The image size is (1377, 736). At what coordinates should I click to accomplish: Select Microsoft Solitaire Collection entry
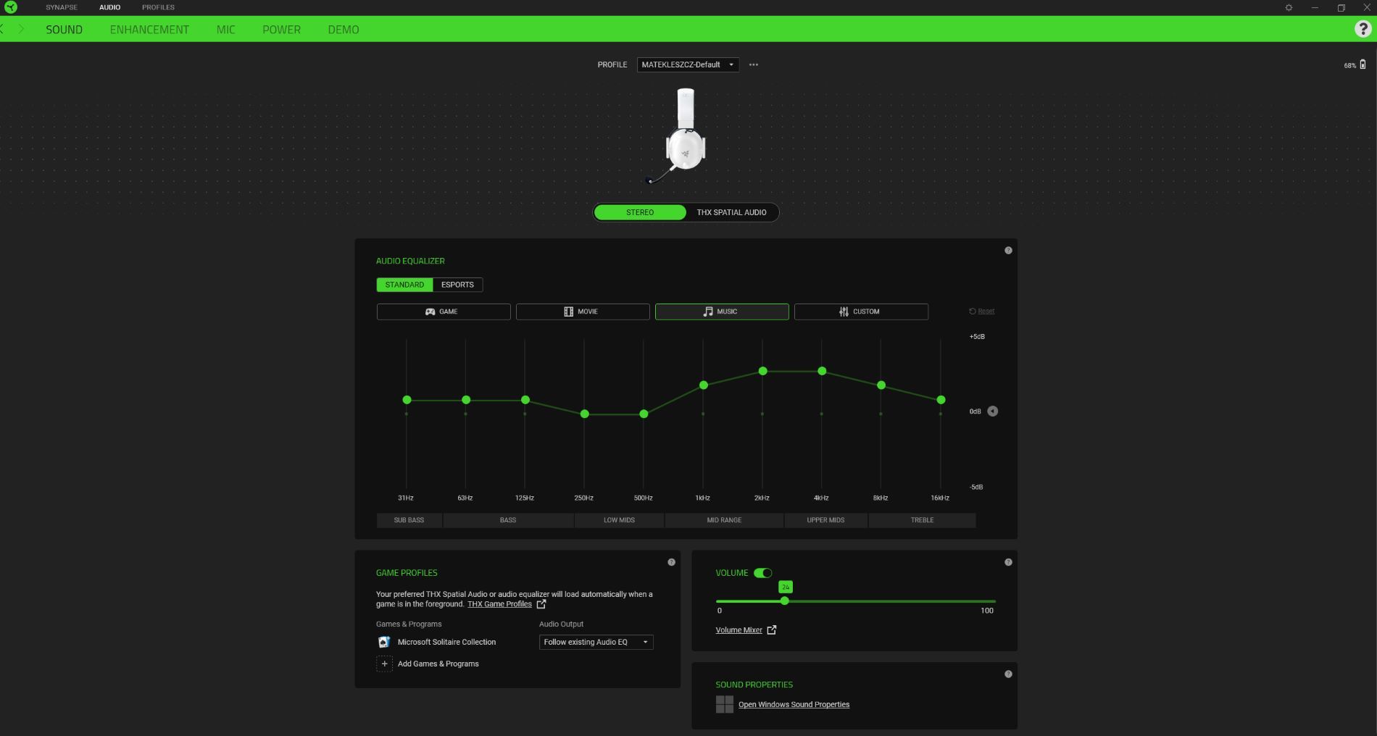(x=446, y=642)
